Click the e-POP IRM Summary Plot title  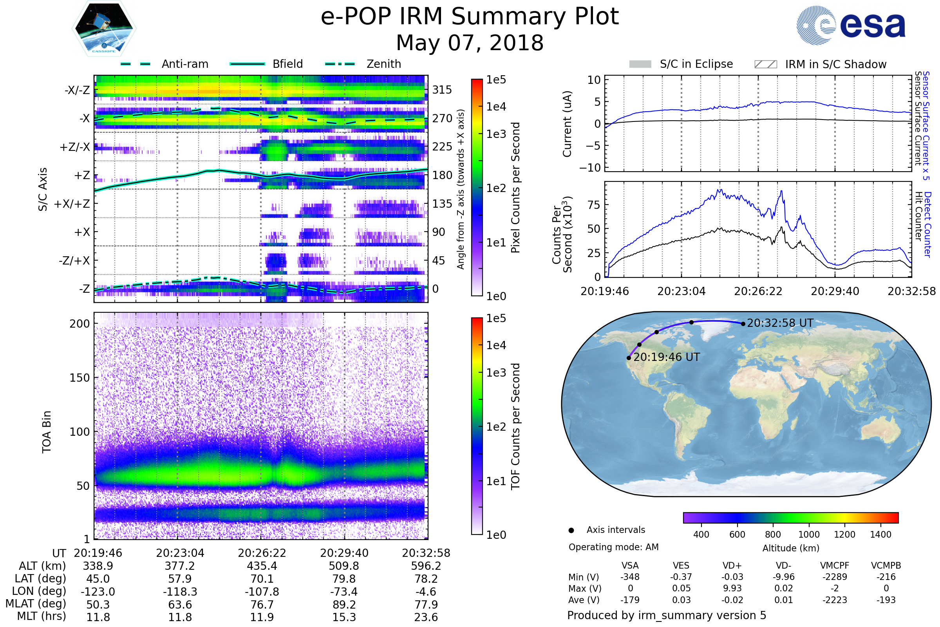(470, 17)
